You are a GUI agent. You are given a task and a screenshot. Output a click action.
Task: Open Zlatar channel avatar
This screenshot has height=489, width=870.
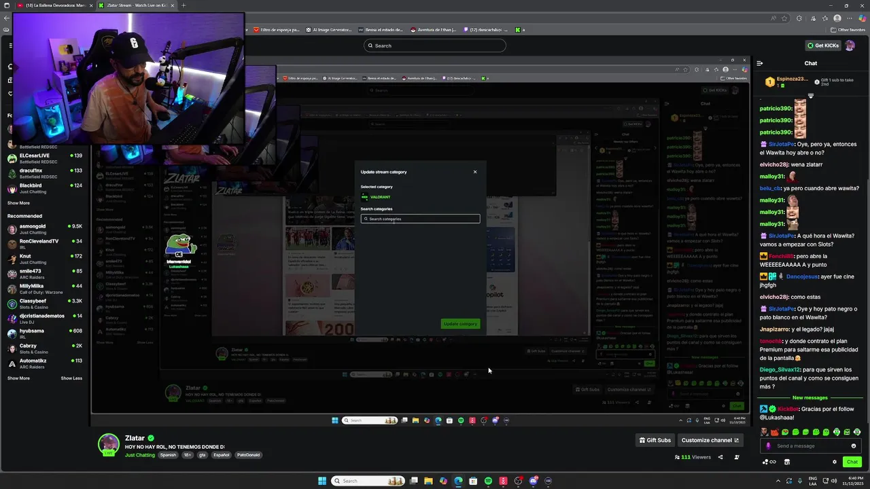point(109,444)
